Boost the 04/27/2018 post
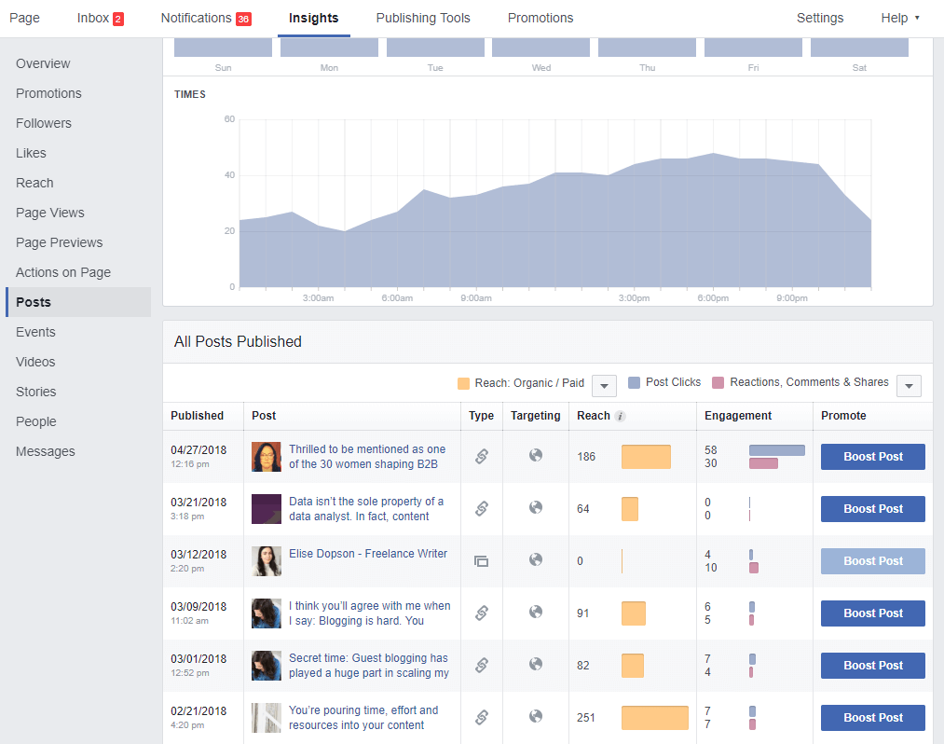The image size is (944, 744). pyautogui.click(x=872, y=456)
